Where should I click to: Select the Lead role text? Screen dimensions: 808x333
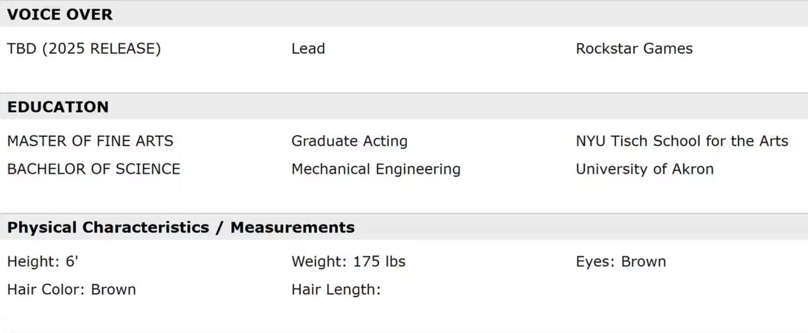308,48
